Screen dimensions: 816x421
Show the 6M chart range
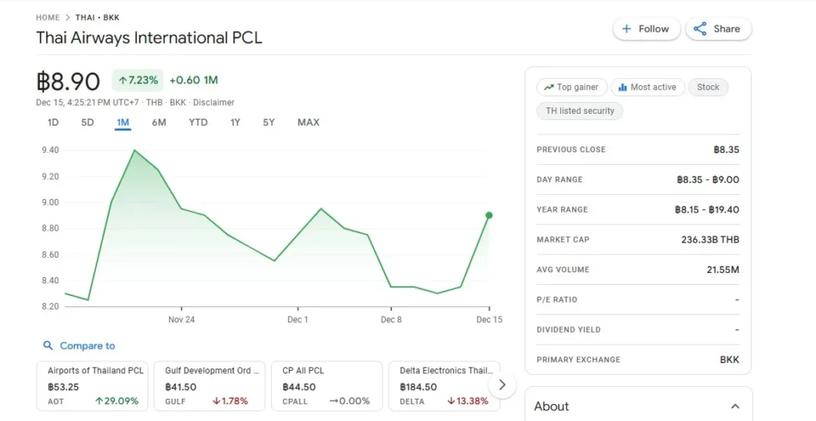[159, 123]
